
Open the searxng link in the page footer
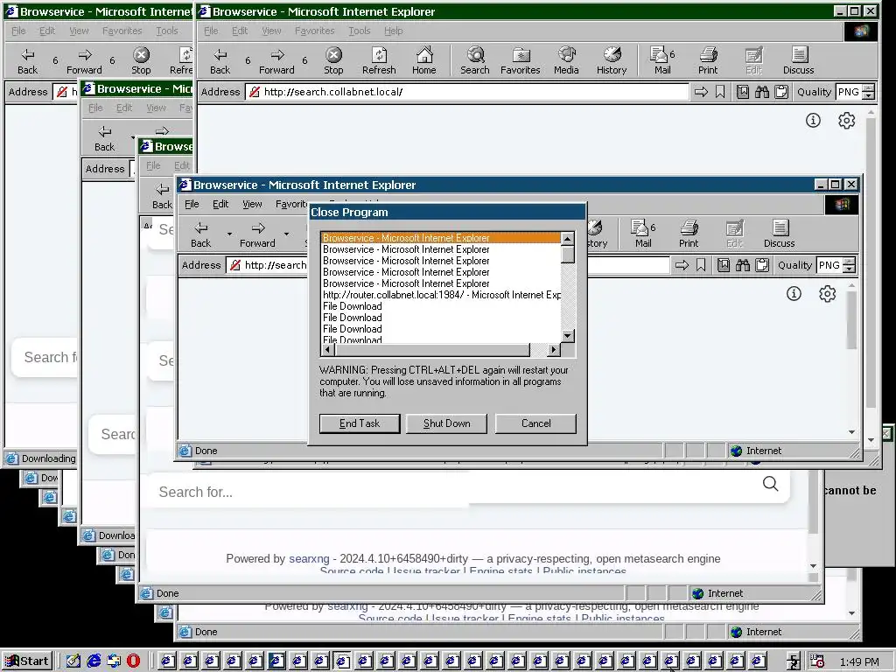coord(309,558)
